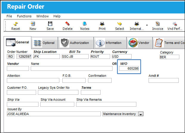
Task: Click the Bill To field SSC-JB
Action: point(75,56)
